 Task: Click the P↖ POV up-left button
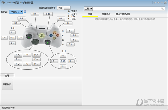18,55
